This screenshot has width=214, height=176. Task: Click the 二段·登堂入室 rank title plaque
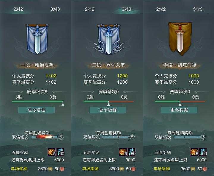tap(108, 65)
